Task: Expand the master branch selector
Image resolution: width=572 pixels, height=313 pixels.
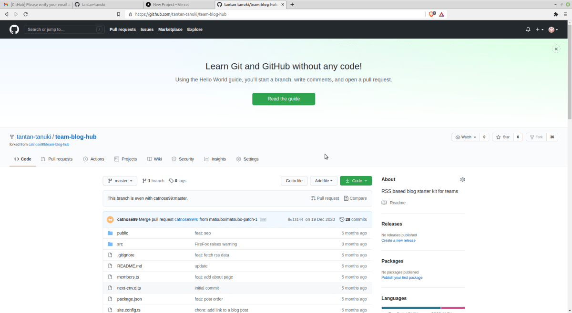Action: (x=120, y=181)
